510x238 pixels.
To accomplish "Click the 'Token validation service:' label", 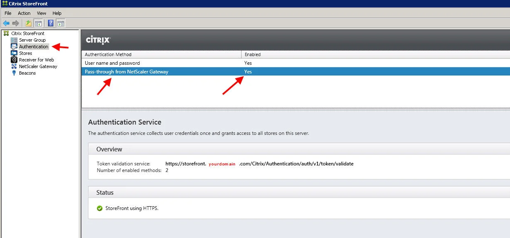I will pyautogui.click(x=124, y=164).
